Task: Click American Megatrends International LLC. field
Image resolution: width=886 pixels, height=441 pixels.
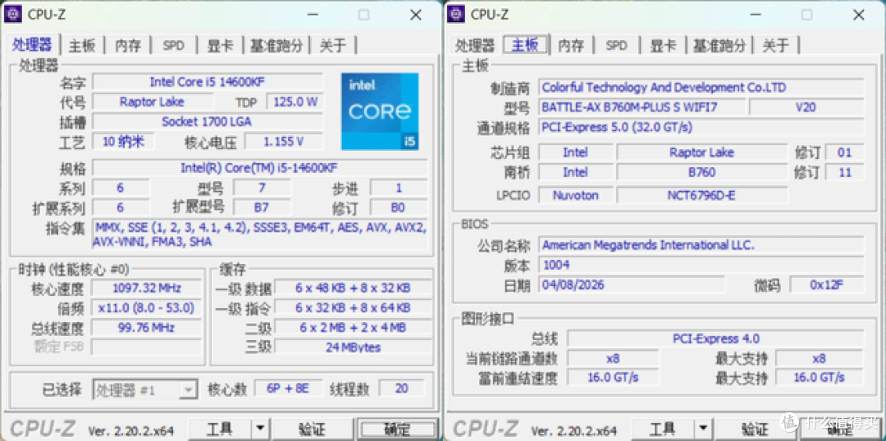Action: coord(701,245)
